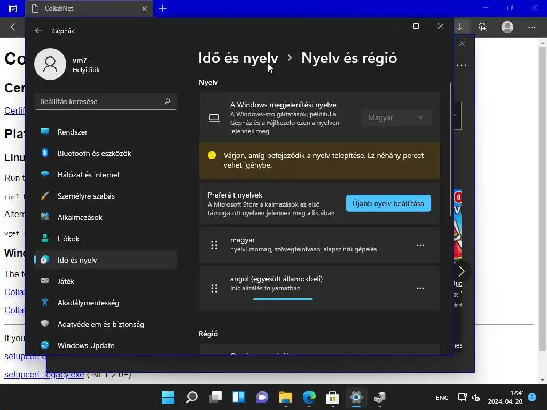Click the vm7 account avatar
The width and height of the screenshot is (547, 410).
(x=50, y=64)
